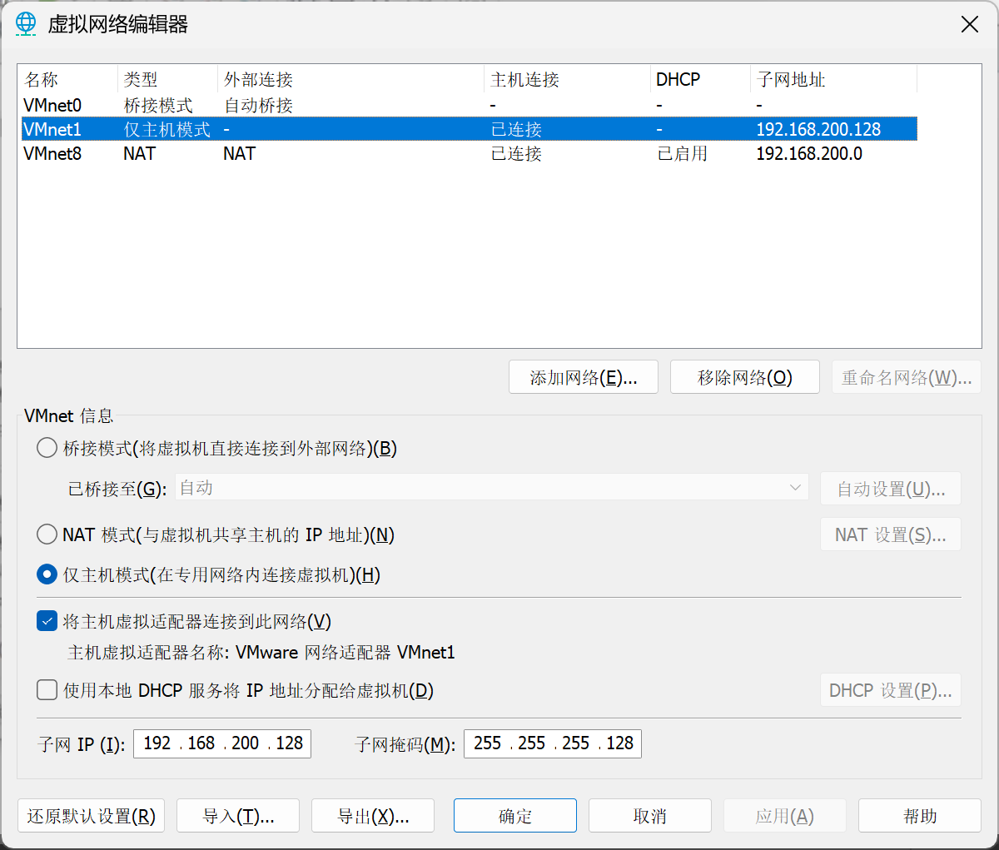Enable 使用本地 DHCP 服务 checkbox

coord(47,690)
